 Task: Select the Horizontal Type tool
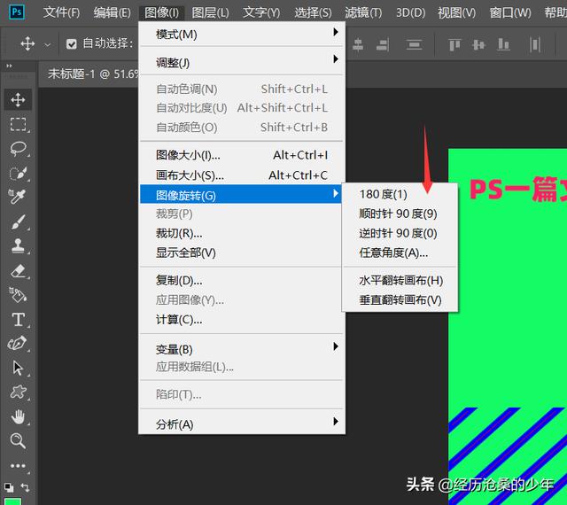coord(18,320)
